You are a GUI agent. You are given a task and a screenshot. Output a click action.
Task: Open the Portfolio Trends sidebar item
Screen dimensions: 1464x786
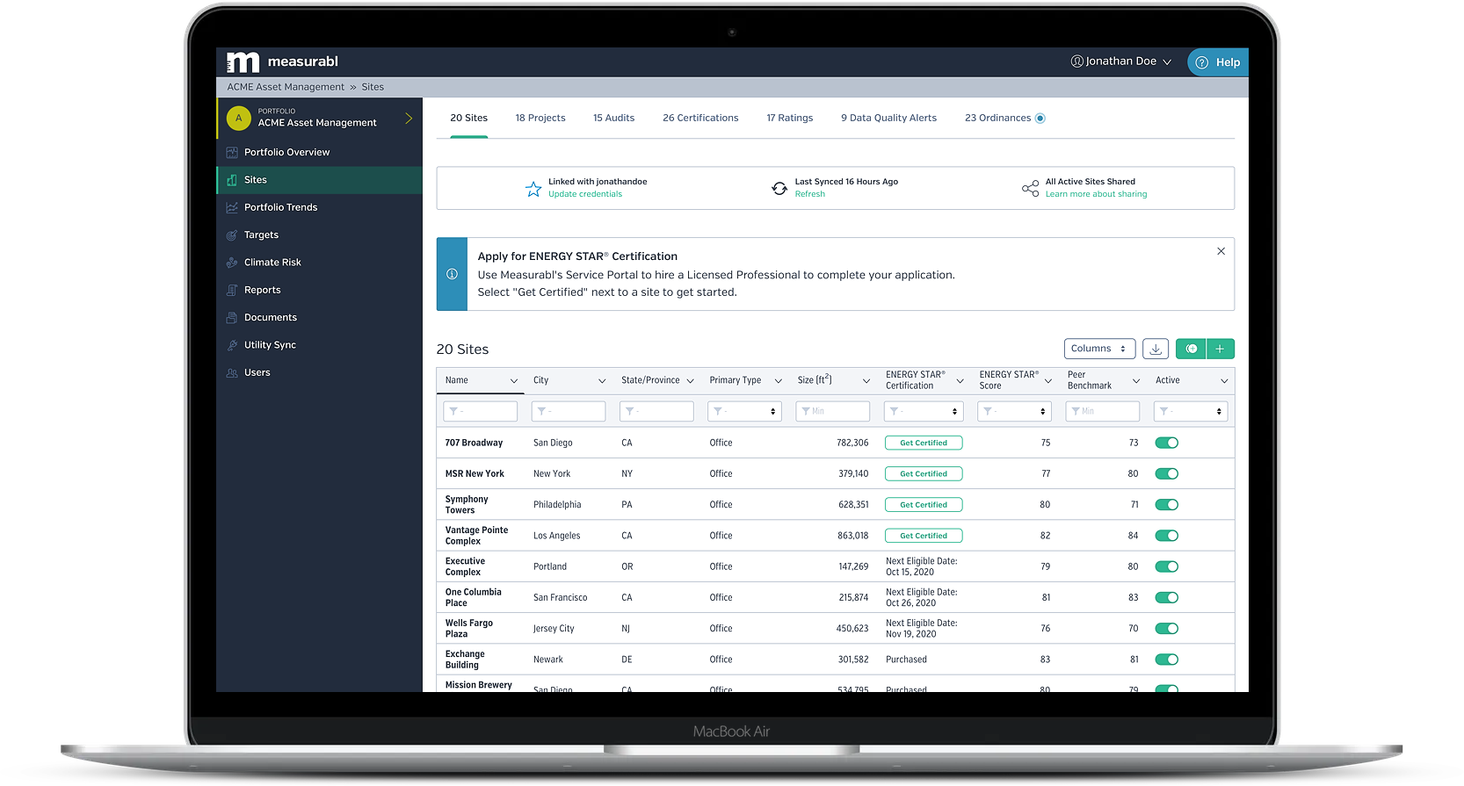click(320, 207)
